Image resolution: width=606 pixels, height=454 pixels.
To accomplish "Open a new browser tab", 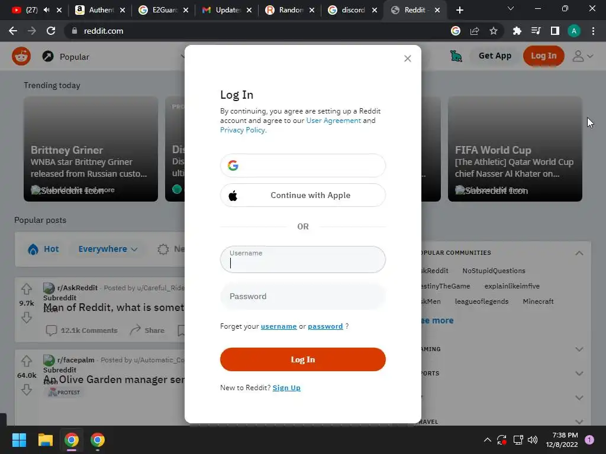I will click(x=459, y=10).
